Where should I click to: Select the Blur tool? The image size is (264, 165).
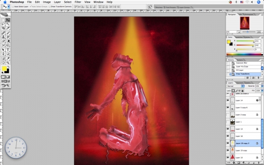[3, 45]
